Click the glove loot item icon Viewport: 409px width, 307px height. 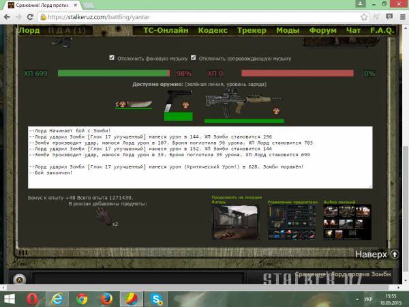click(x=104, y=216)
